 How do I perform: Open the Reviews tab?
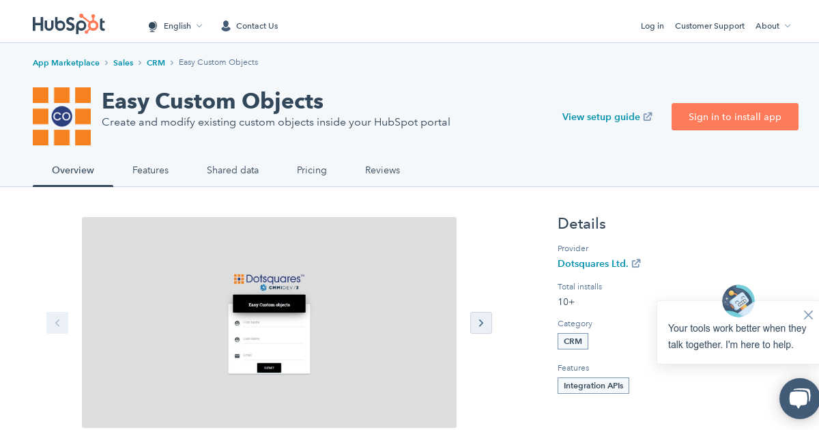tap(382, 170)
